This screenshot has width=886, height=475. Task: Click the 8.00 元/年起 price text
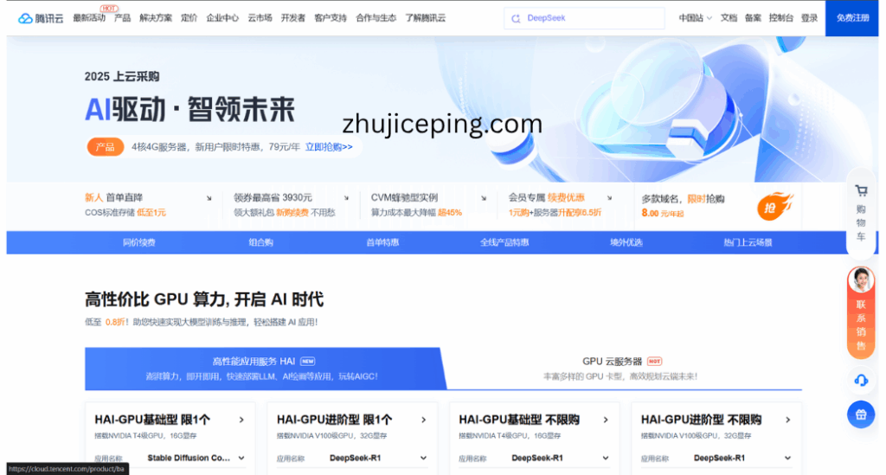point(662,213)
